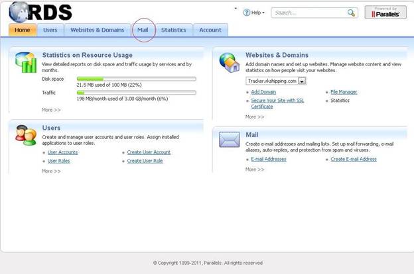Click More >> in the Mail panel
This screenshot has height=274, width=414.
click(255, 169)
